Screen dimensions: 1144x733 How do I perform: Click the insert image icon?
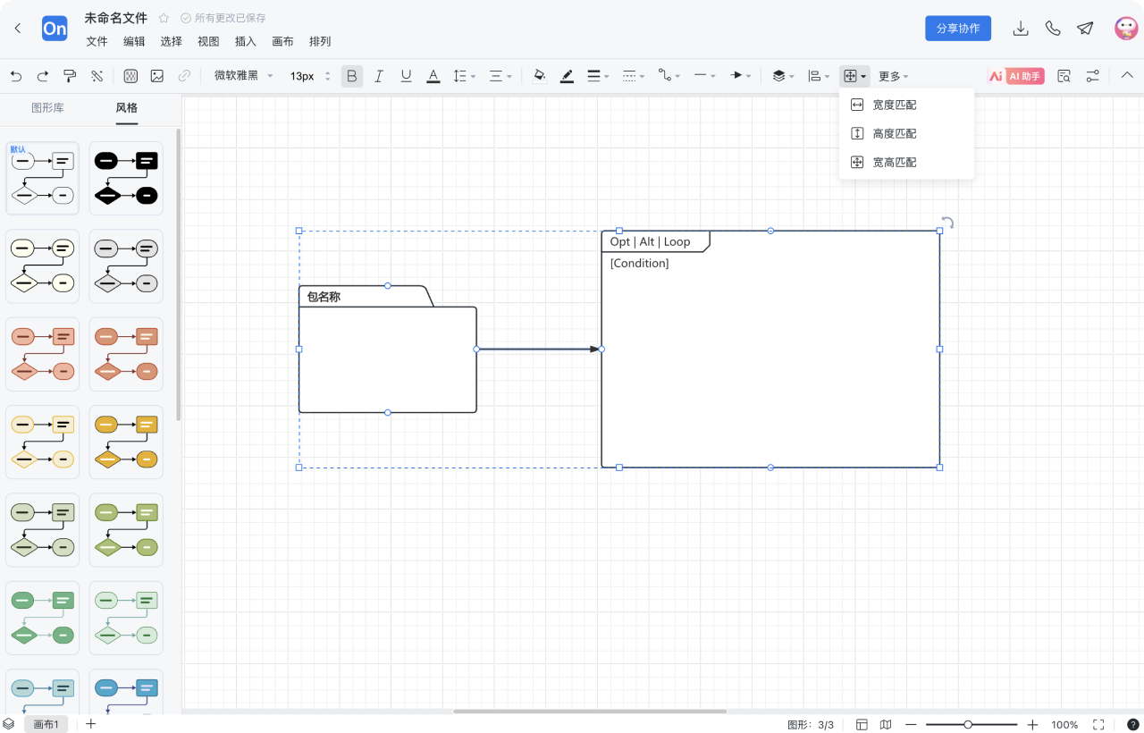[157, 76]
